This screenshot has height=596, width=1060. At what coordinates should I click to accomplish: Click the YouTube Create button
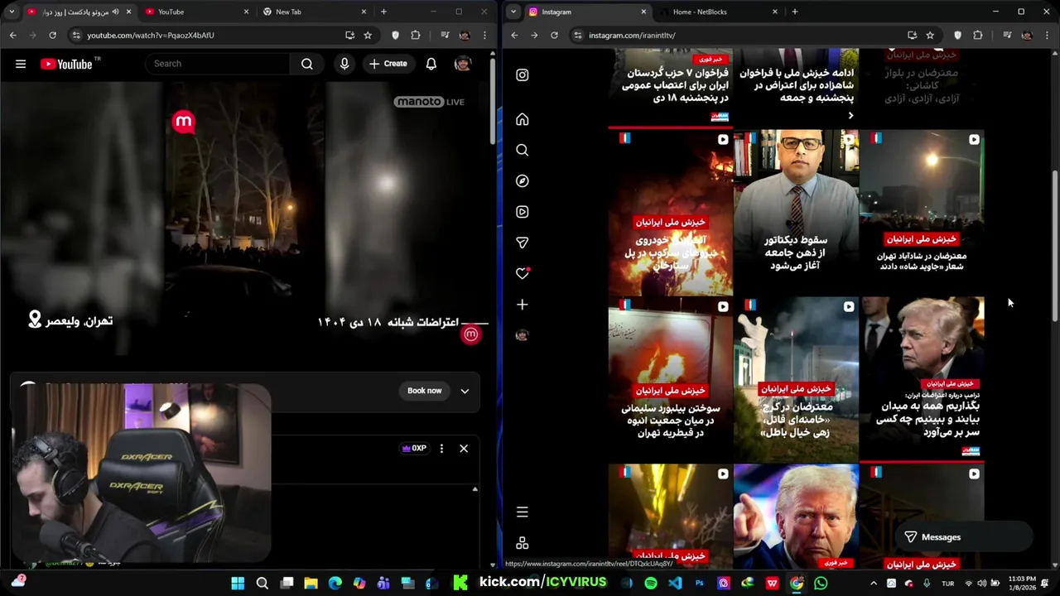pos(388,64)
